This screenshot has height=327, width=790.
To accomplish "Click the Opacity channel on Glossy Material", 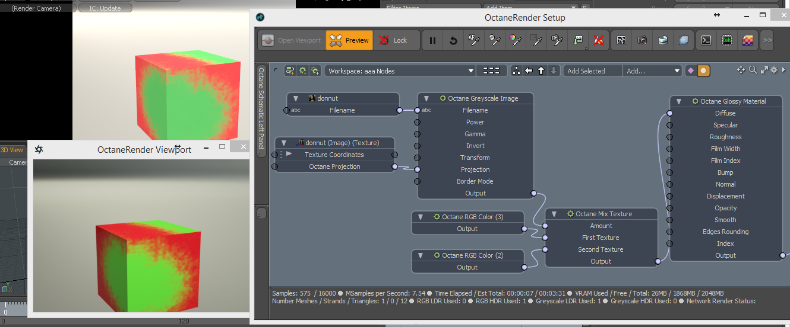I will 725,208.
